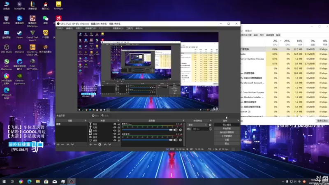
Task: Open desktop audio settings gear
Action: point(181,140)
